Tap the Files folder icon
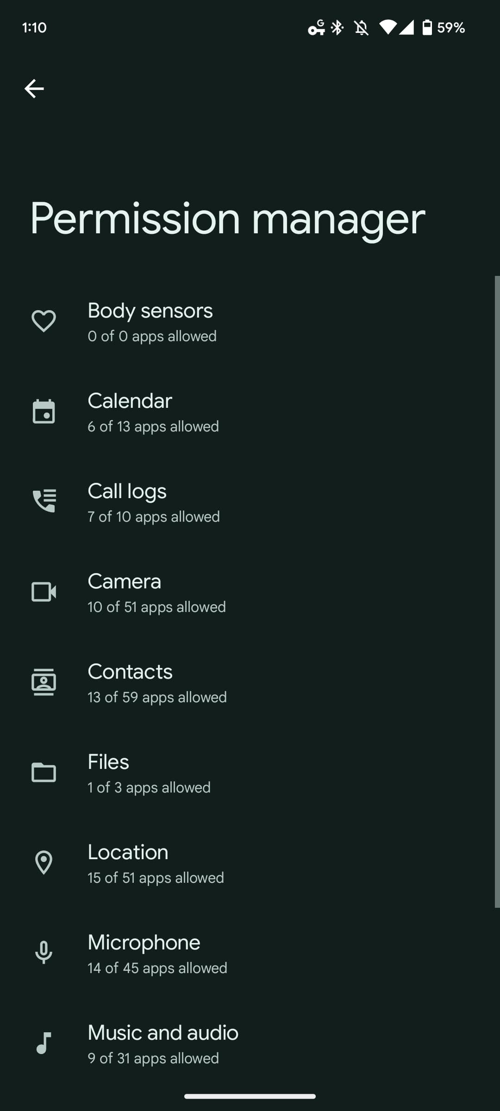 point(44,772)
